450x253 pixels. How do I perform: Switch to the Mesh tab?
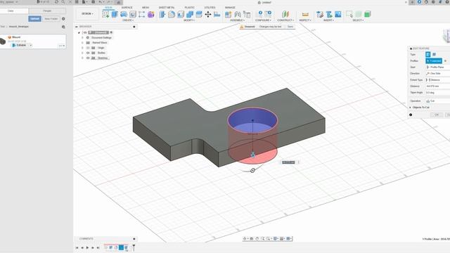tap(146, 8)
